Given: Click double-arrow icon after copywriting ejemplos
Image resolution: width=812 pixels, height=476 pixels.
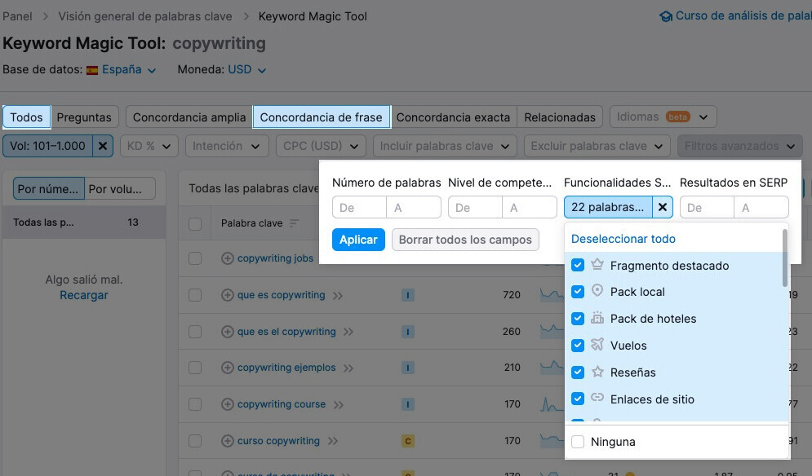Looking at the screenshot, I should (349, 368).
